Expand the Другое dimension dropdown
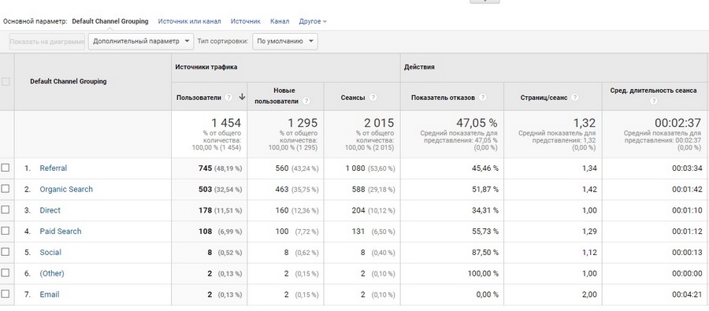This screenshot has height=311, width=709. click(313, 21)
